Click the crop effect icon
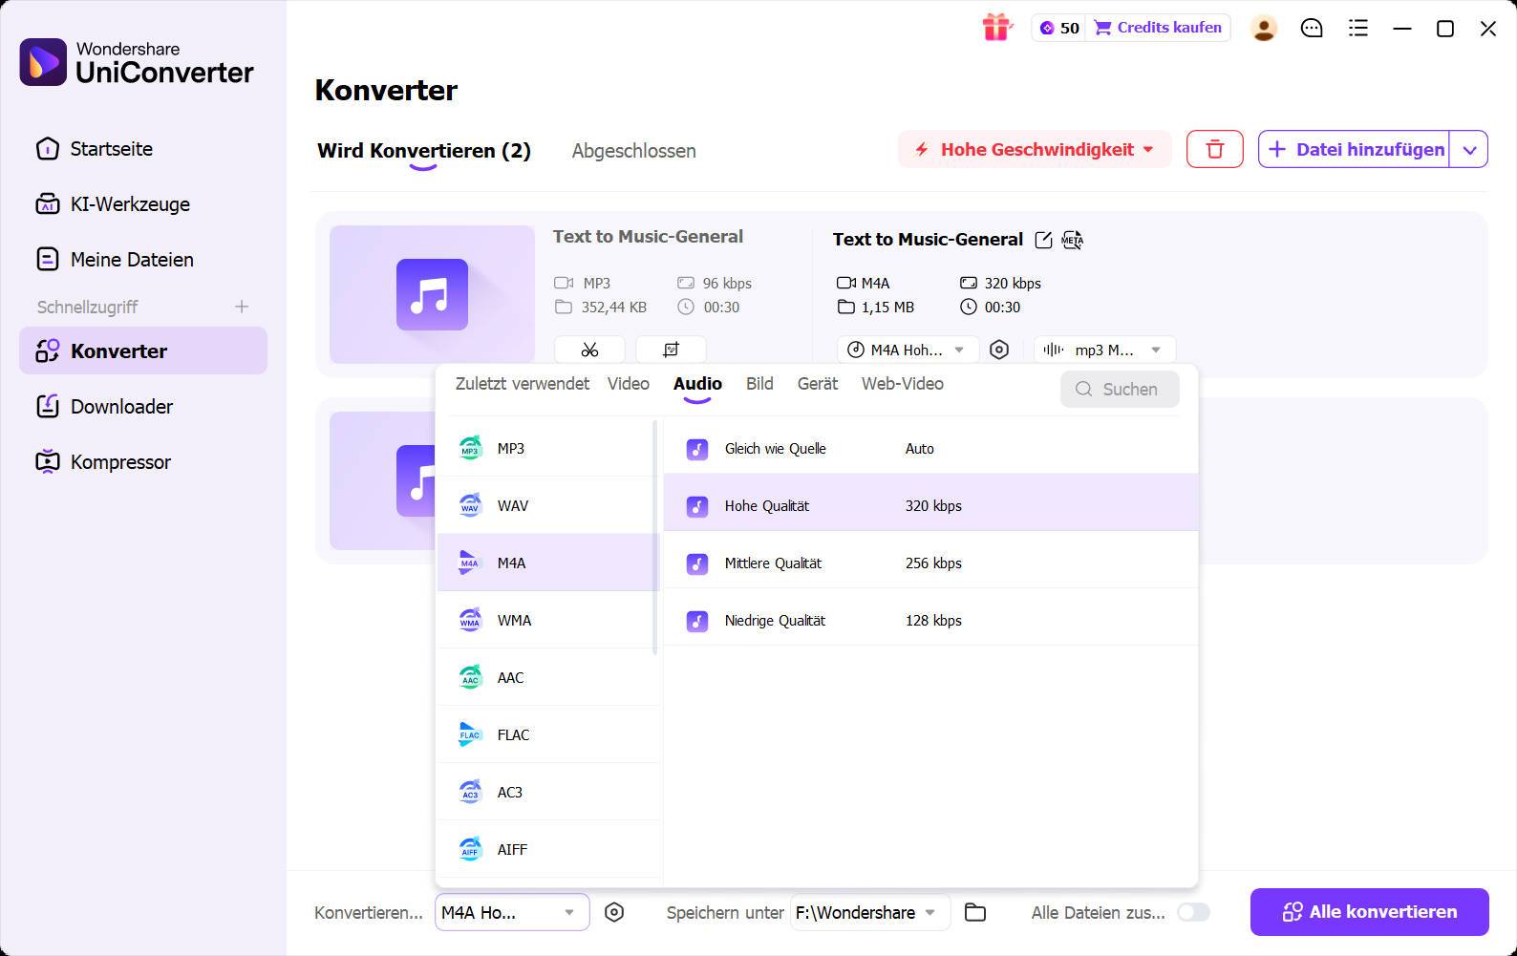The width and height of the screenshot is (1517, 956). click(671, 350)
